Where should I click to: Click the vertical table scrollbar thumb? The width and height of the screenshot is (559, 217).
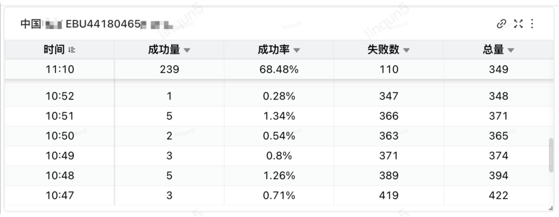551,155
